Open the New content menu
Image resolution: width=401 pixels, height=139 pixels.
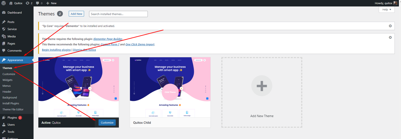tap(51, 3)
